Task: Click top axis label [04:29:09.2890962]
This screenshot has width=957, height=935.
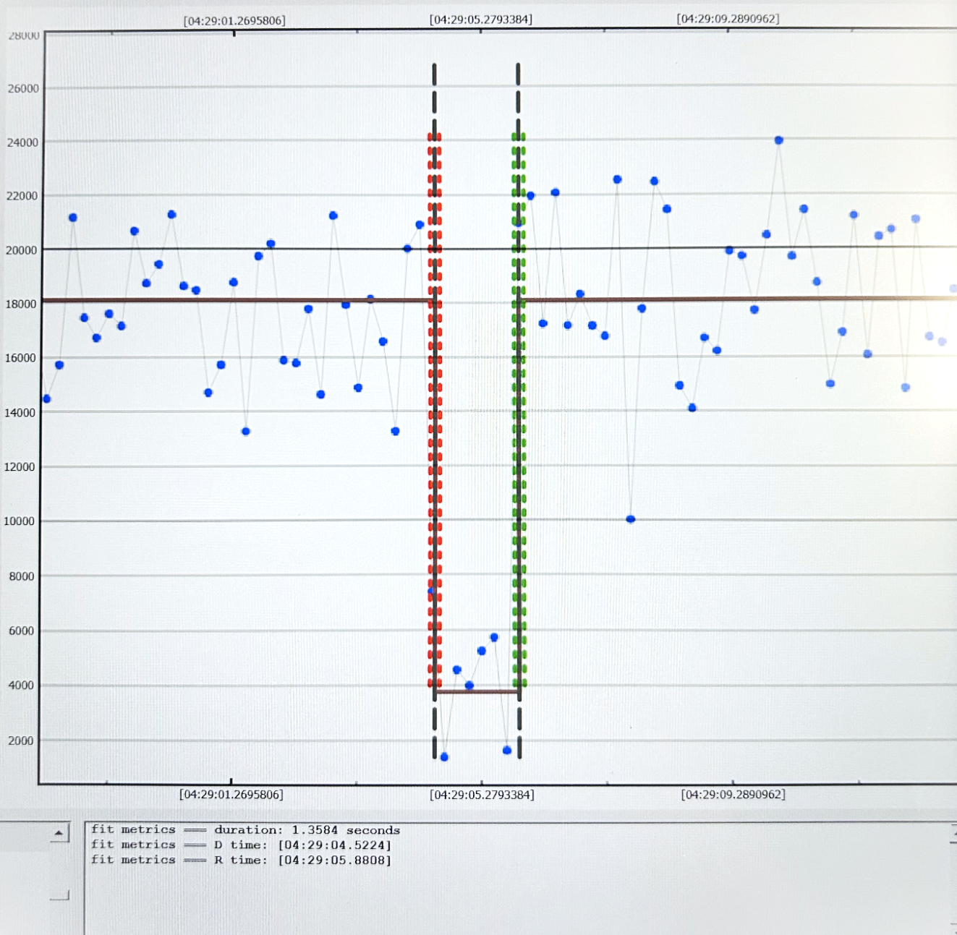Action: pos(728,19)
